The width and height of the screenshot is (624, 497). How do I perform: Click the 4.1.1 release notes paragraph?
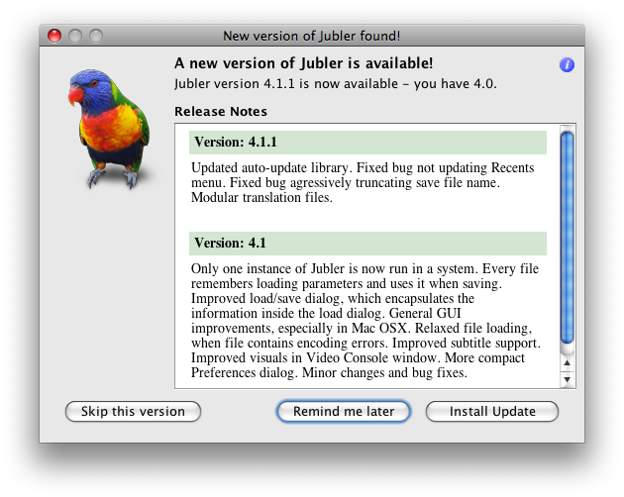tap(363, 183)
